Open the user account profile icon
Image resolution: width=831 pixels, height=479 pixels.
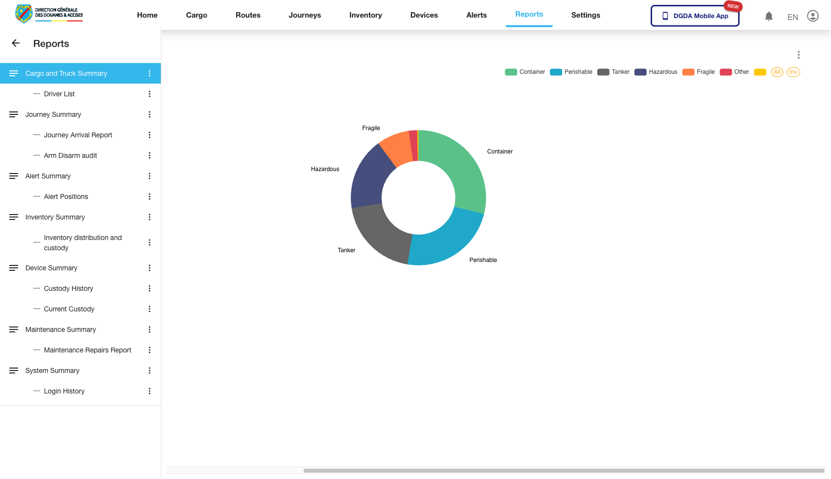coord(812,16)
